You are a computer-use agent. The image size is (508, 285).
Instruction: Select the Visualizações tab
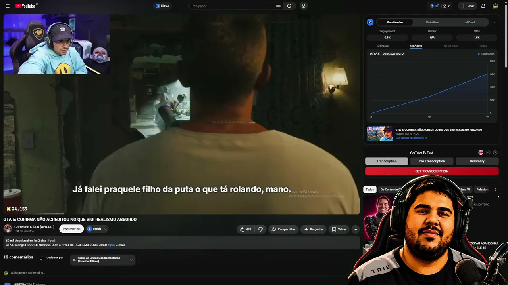[x=395, y=22]
